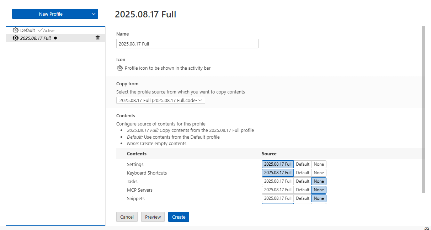Screen dimensions: 431x230
Task: Click the gear icon next to Default profile
Action: (16, 31)
